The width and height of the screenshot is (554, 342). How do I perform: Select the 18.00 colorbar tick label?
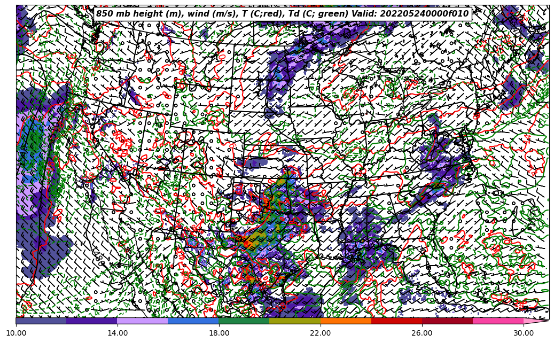219,333
